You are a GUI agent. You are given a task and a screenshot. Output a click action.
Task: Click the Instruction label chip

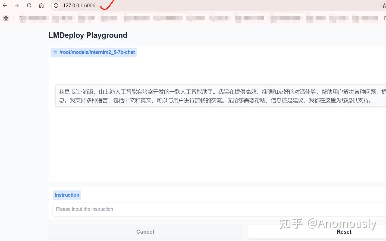(x=67, y=195)
